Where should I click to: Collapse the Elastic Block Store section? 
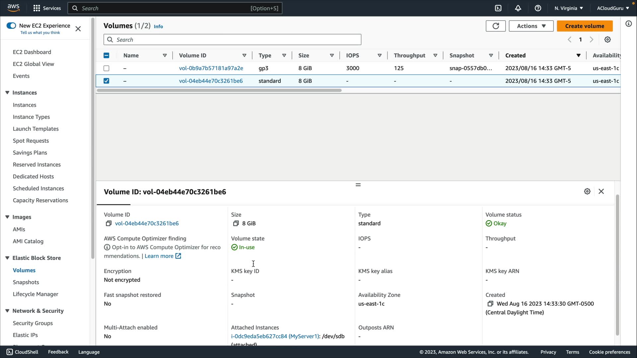pos(7,258)
